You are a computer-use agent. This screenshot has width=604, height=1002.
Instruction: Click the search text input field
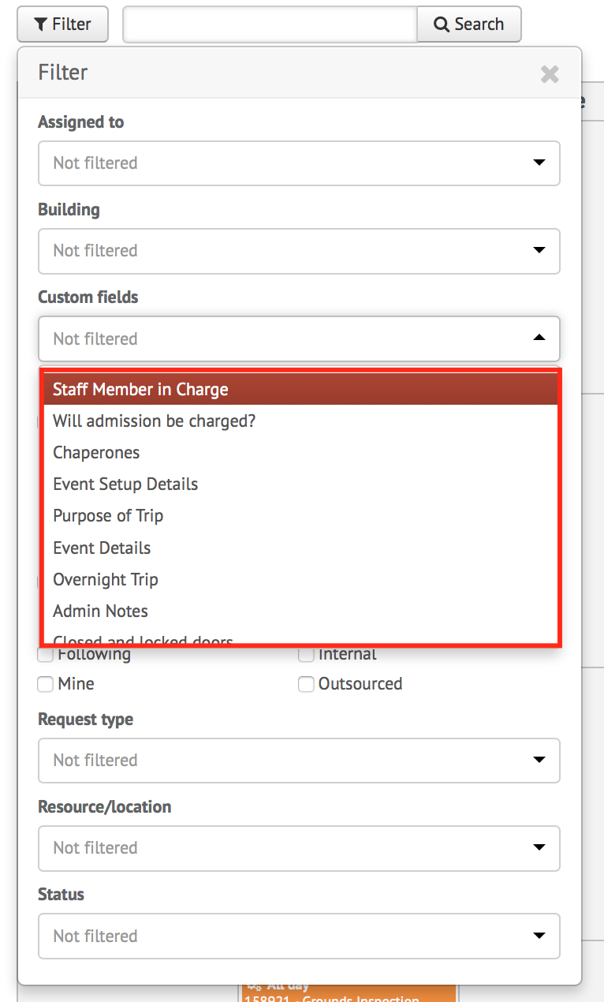coord(270,24)
